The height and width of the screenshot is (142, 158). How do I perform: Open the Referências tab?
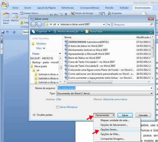click(68, 8)
